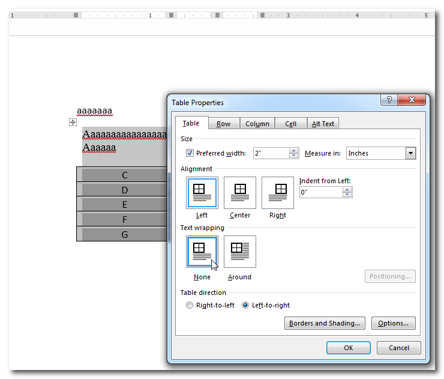Image resolution: width=444 pixels, height=379 pixels.
Task: Select Right-to-left table direction
Action: pos(190,305)
